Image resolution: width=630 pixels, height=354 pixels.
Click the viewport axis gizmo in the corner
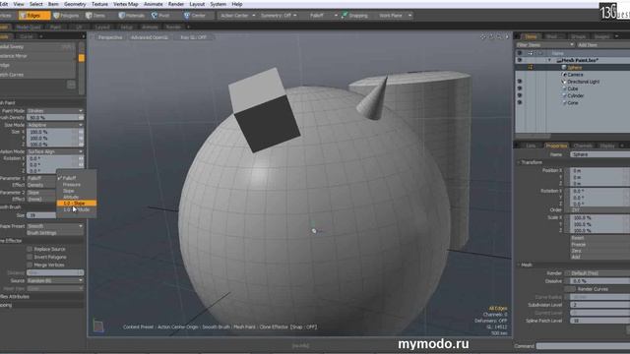(x=98, y=325)
